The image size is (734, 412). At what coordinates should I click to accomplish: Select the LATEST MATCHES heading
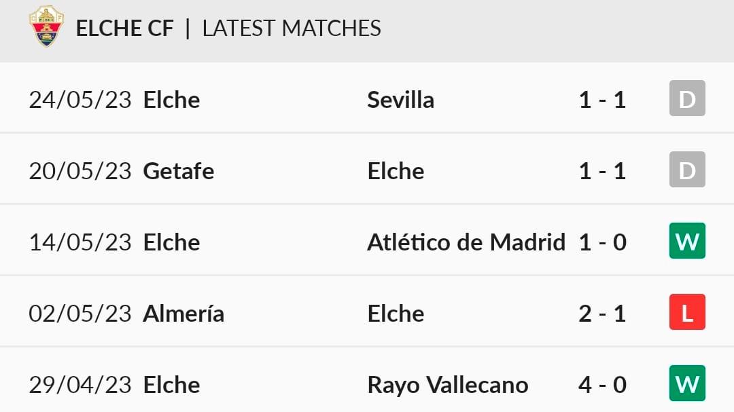pyautogui.click(x=292, y=28)
